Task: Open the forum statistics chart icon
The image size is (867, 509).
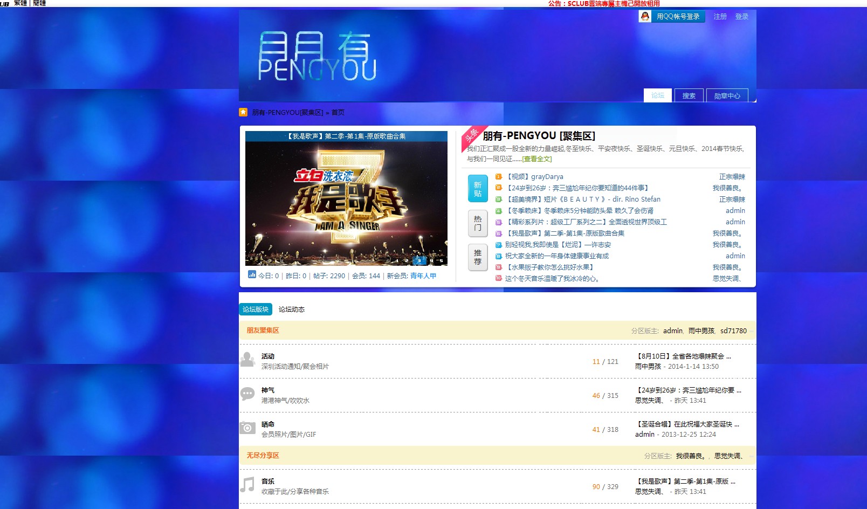Action: [x=252, y=274]
